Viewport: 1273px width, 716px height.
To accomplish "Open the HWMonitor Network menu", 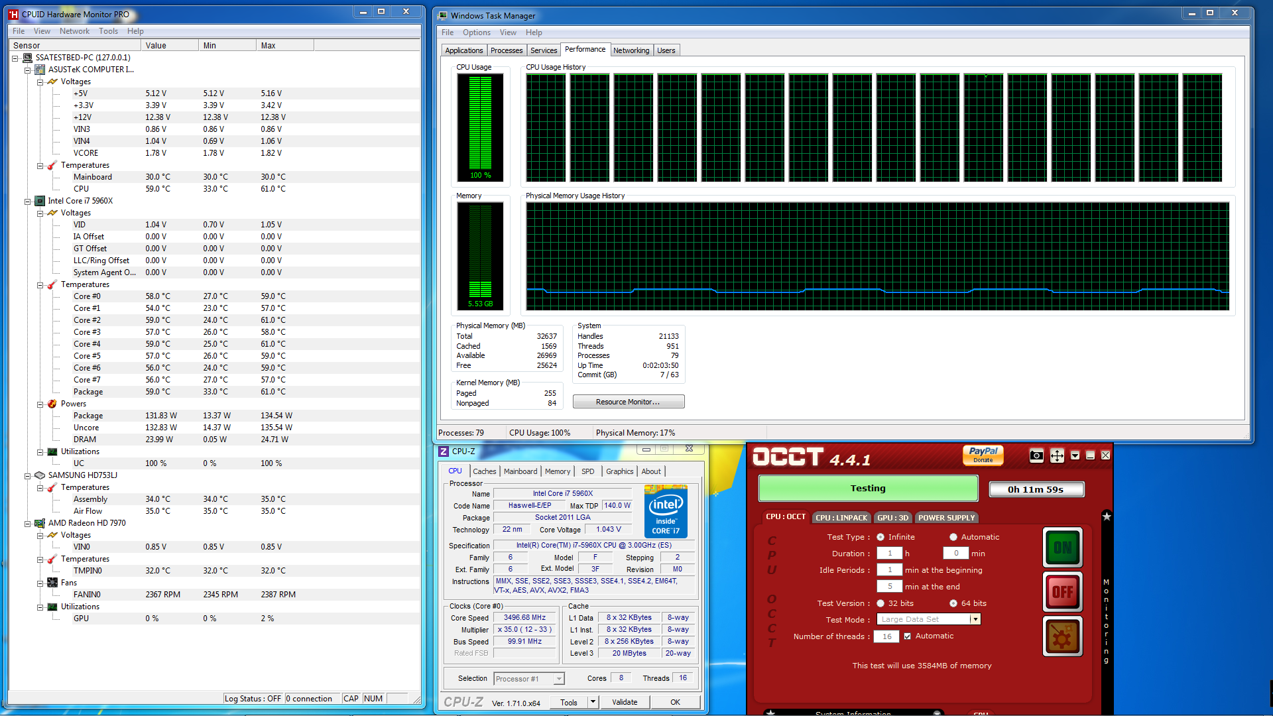I will [x=74, y=31].
